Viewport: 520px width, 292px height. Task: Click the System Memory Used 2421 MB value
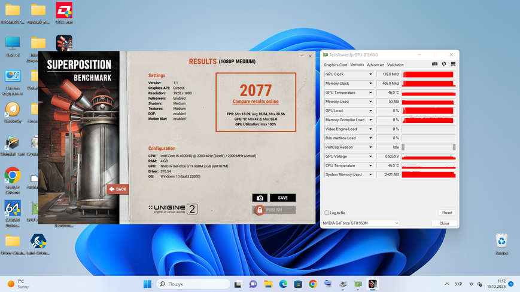pos(388,174)
